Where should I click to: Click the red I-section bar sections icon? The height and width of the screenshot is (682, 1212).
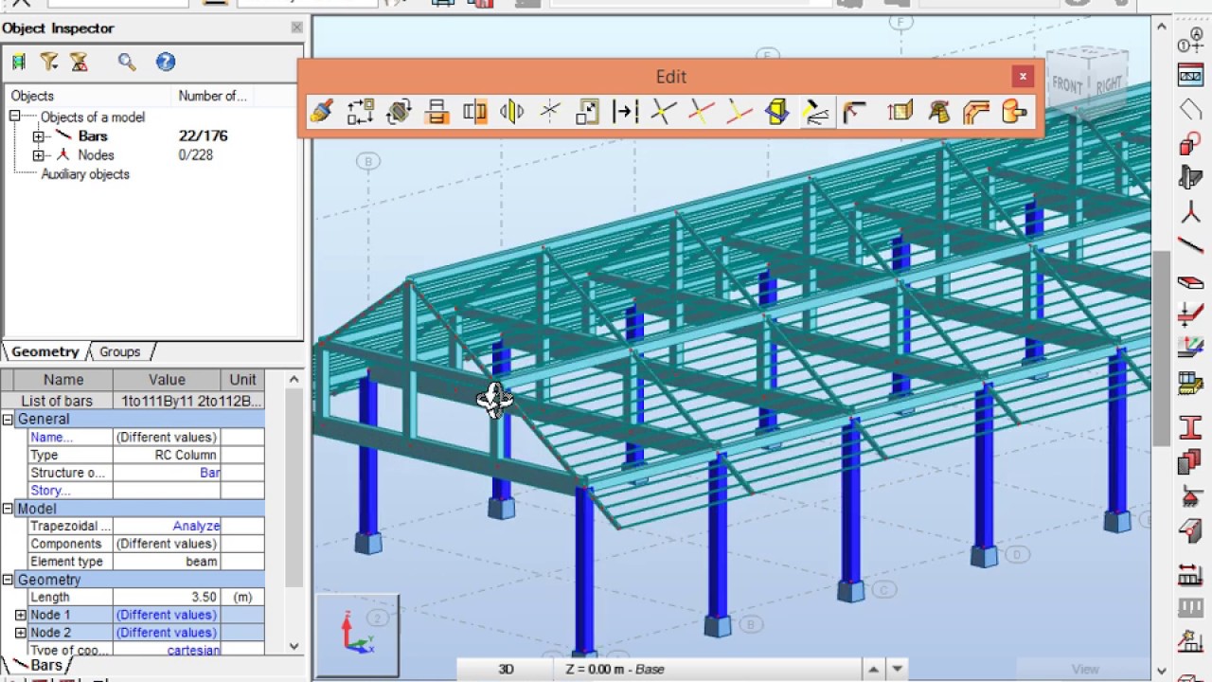1190,427
